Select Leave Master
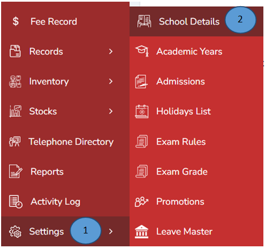The width and height of the screenshot is (265, 248). (x=196, y=231)
